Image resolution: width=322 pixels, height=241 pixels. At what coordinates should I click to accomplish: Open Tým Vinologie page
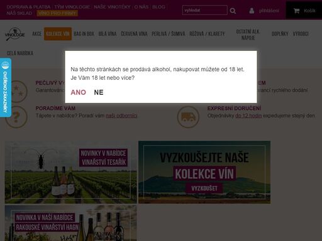(x=72, y=7)
